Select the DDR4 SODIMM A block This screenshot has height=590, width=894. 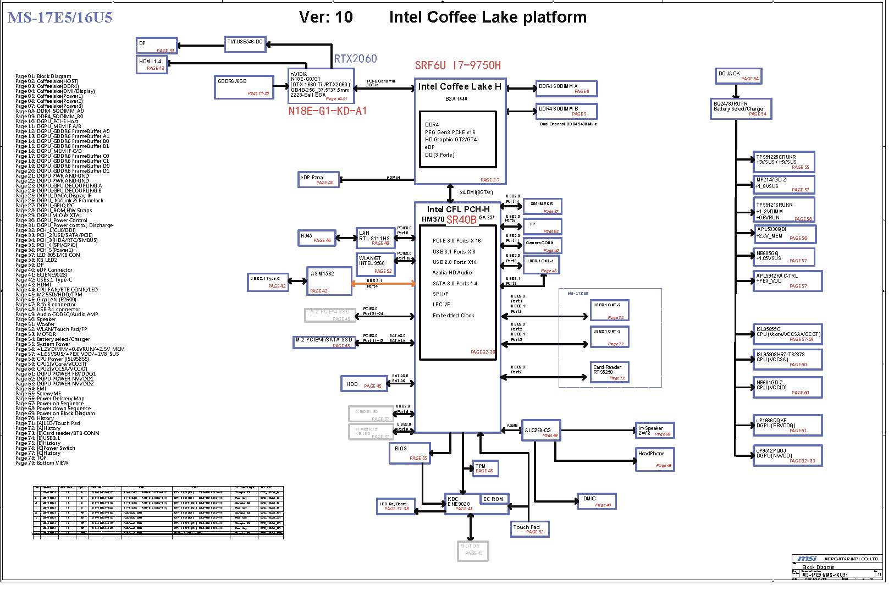[566, 89]
